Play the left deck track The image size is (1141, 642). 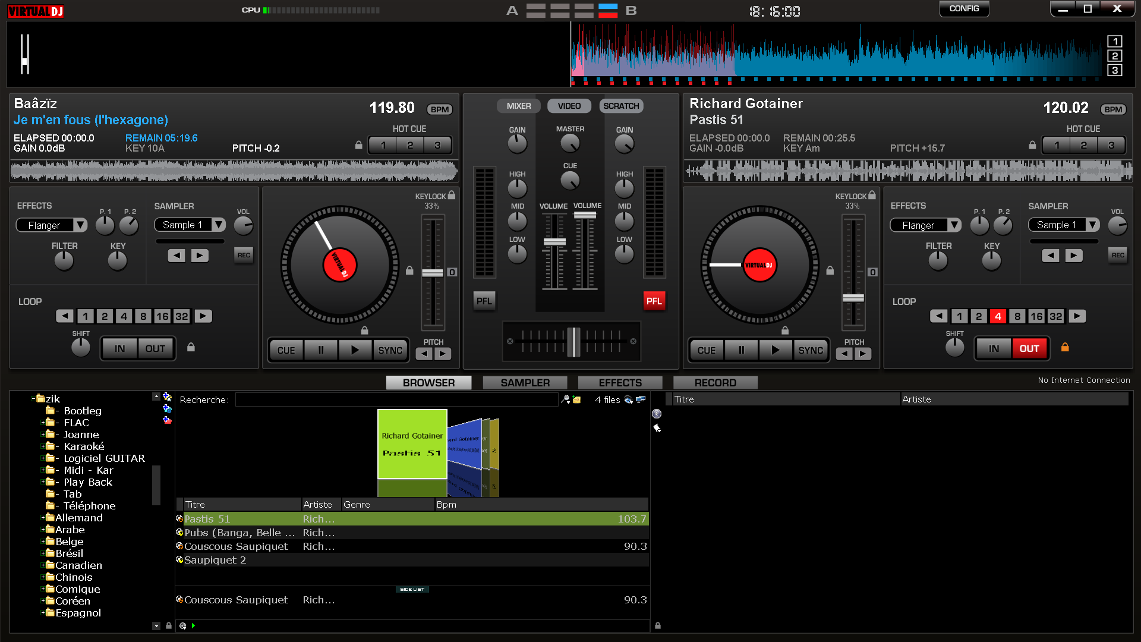(355, 350)
